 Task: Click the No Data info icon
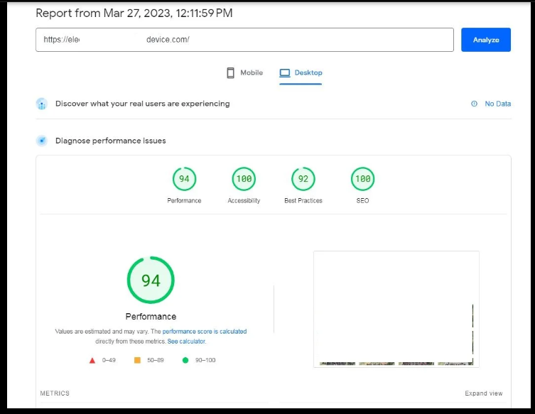pos(474,104)
